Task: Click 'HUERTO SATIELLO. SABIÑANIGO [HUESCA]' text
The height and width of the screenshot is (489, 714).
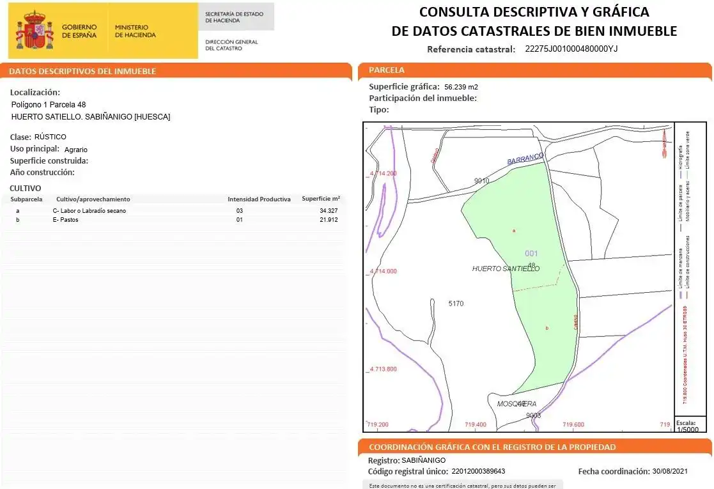Action: point(91,116)
